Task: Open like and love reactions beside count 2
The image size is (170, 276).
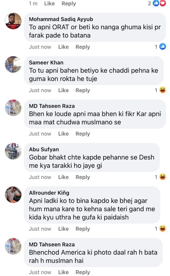Action: (x=159, y=3)
